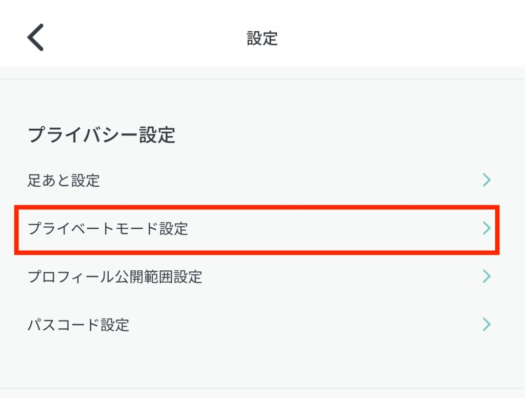Click the chevron beside プライベートモード設定
Screen dimensions: 525x398
487,228
